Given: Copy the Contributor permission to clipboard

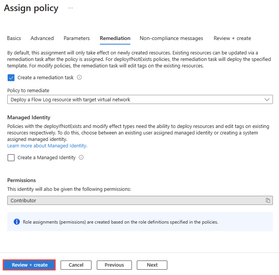Looking at the screenshot, I should [268, 200].
